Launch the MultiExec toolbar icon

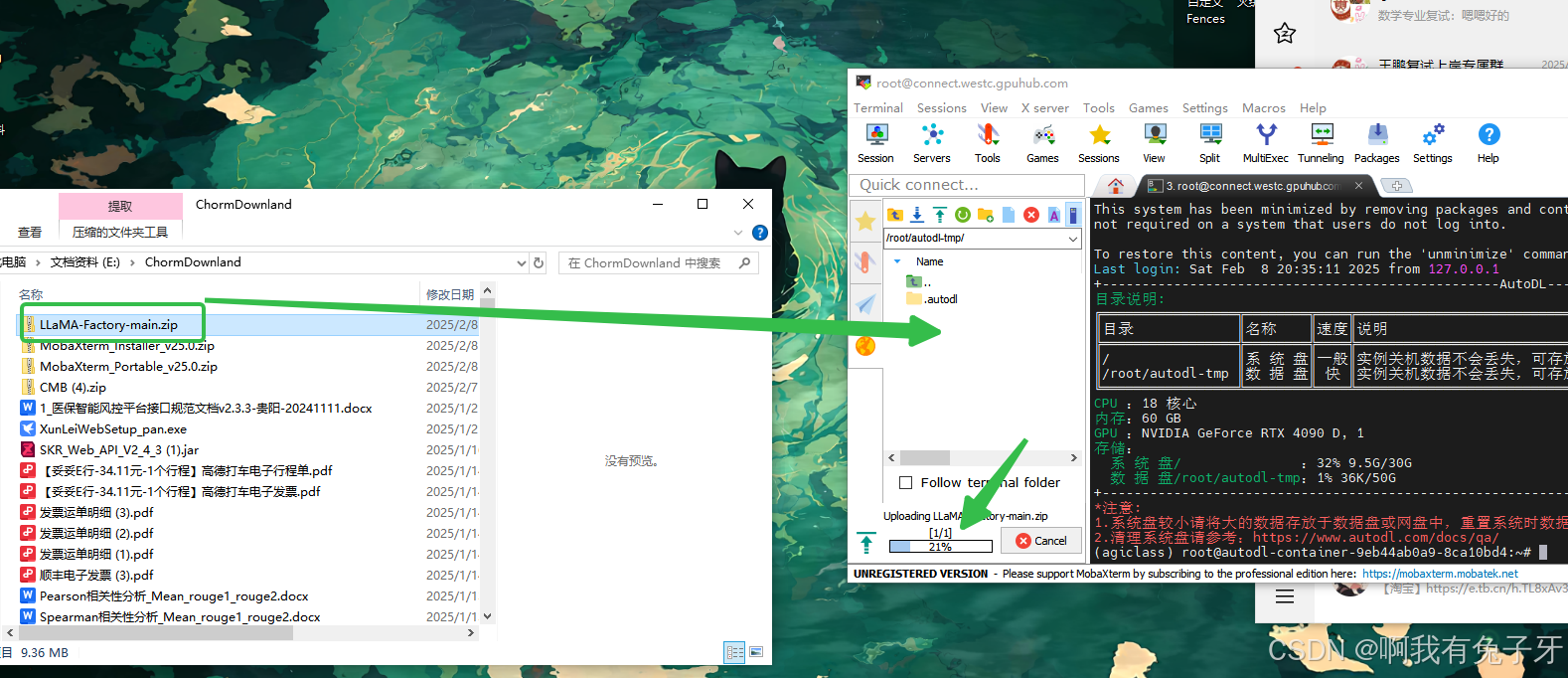(1266, 143)
